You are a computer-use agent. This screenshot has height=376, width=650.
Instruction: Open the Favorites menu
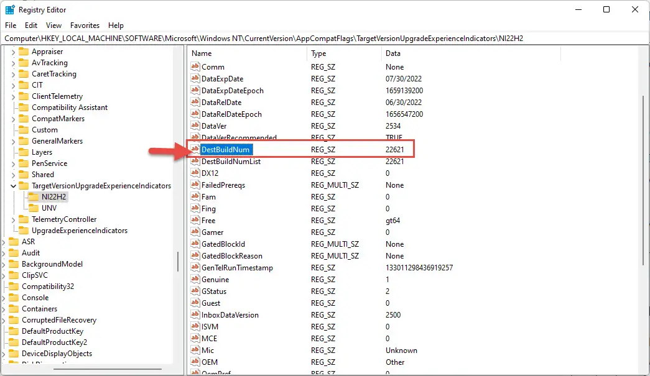click(85, 25)
